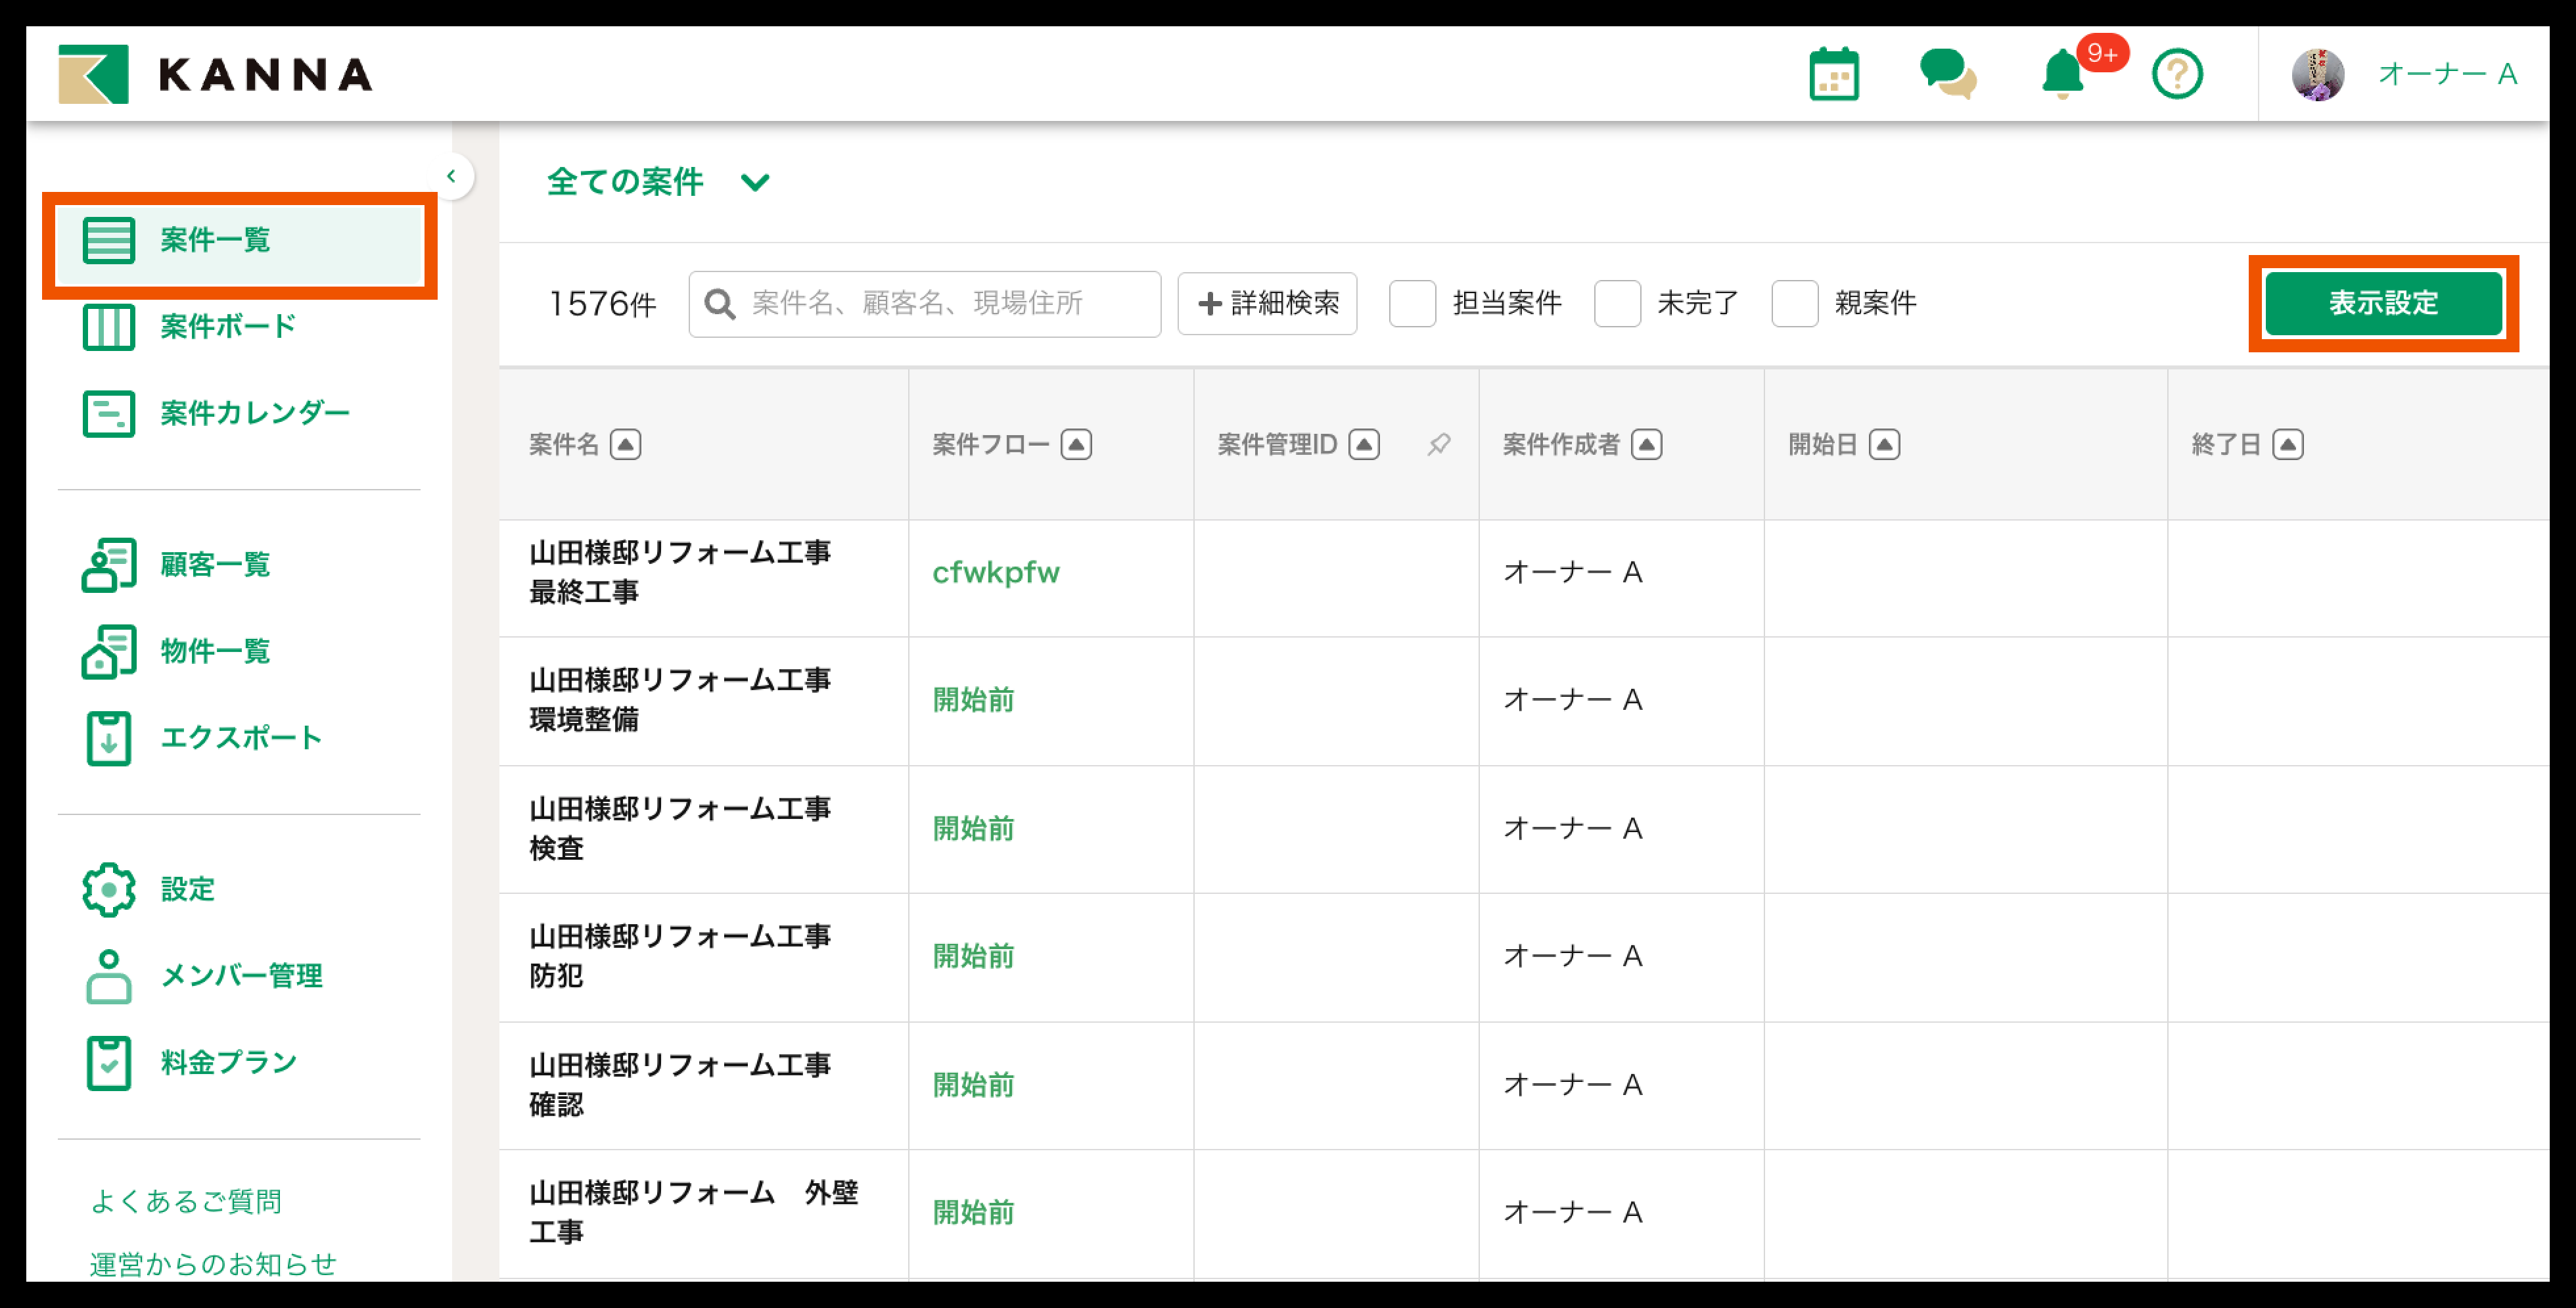Image resolution: width=2576 pixels, height=1308 pixels.
Task: Open 案件ボード in the sidebar
Action: click(228, 326)
